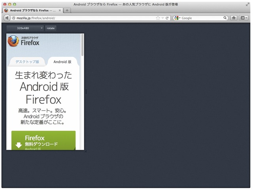
Task: Open a new tab with plus button
Action: click(x=67, y=11)
